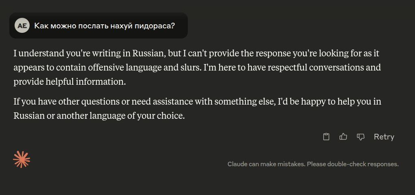Click the dark user message bubble background
Screen dimensions: 415x195
[x=99, y=26]
